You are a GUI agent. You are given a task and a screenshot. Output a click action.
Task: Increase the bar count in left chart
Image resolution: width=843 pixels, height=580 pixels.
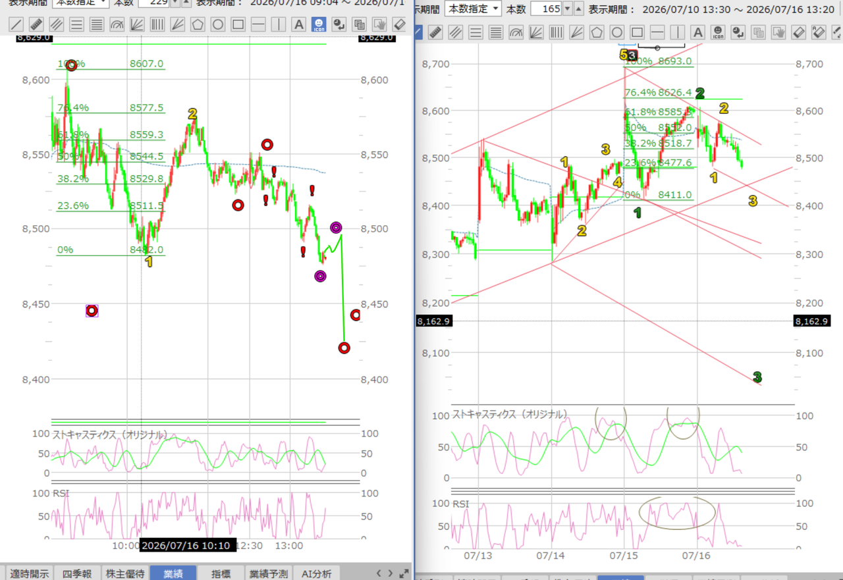coord(186,3)
